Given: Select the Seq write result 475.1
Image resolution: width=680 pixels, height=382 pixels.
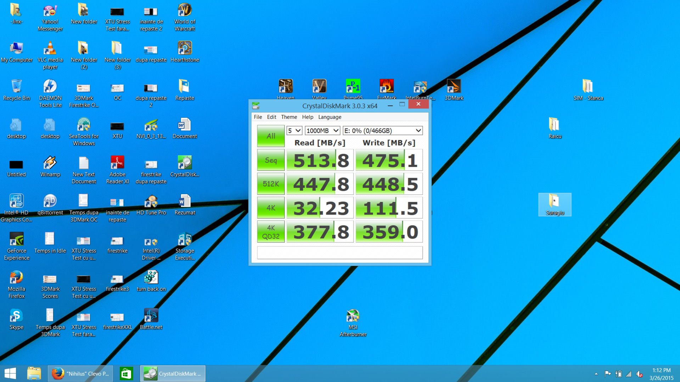Looking at the screenshot, I should click(389, 160).
